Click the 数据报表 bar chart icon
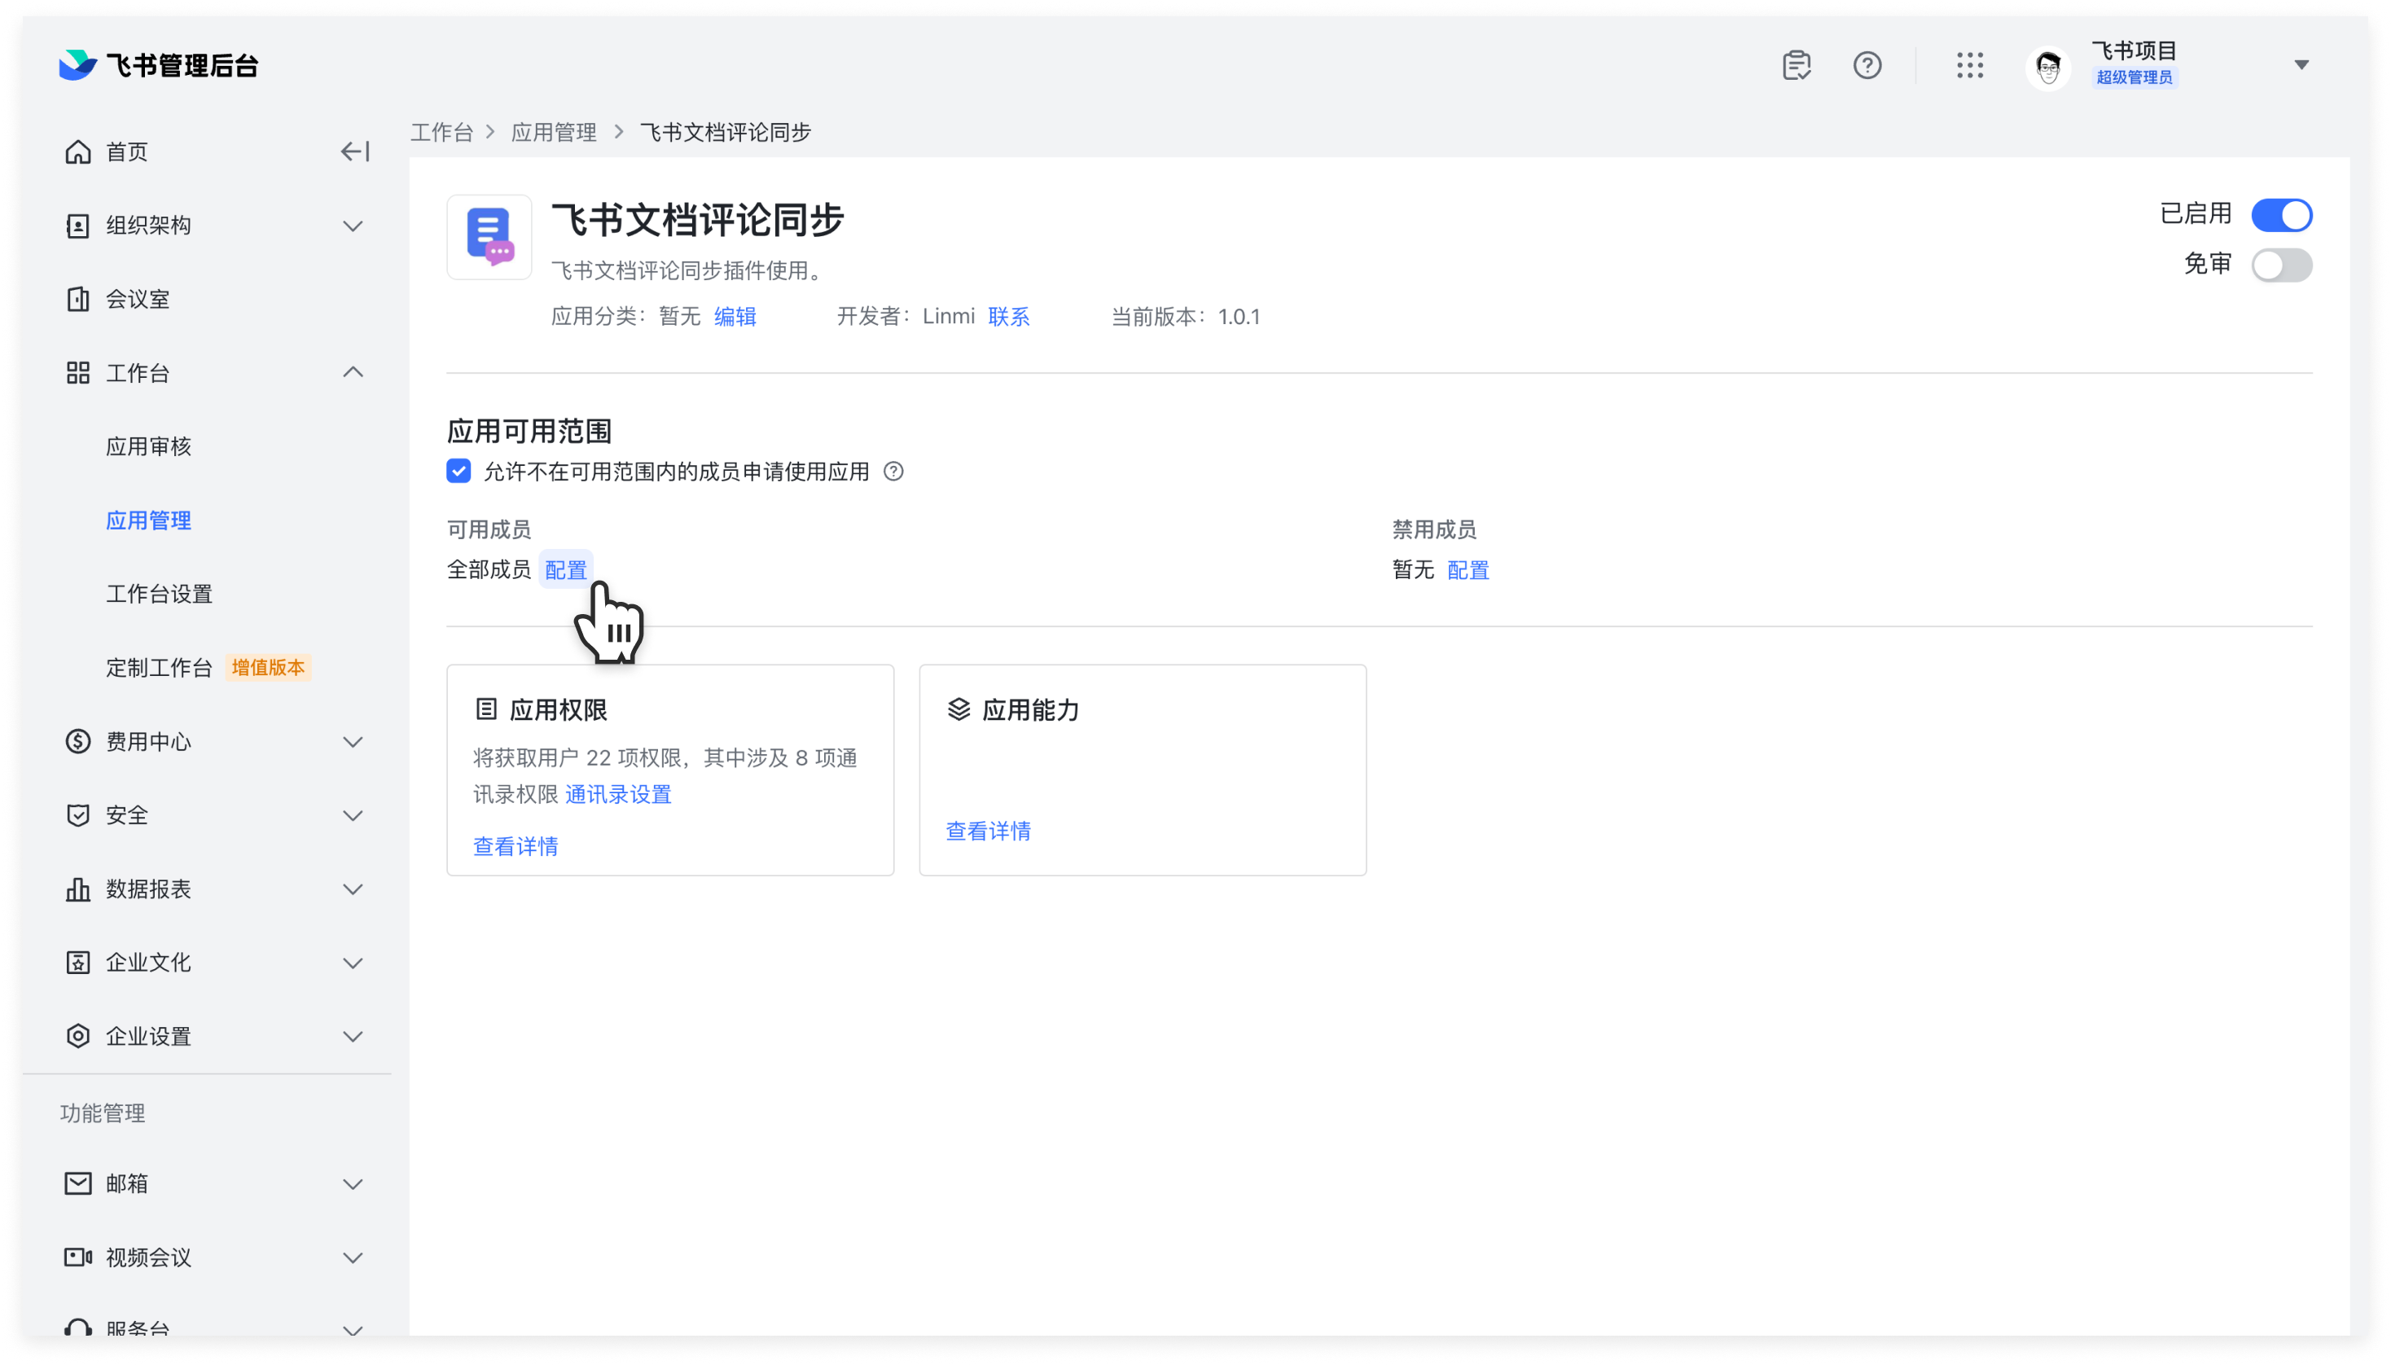Viewport: 2391px width, 1365px height. pos(78,889)
